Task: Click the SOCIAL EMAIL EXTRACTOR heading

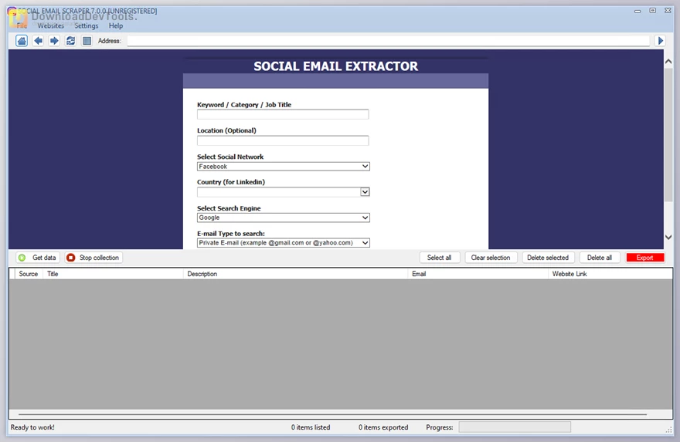Action: coord(335,66)
